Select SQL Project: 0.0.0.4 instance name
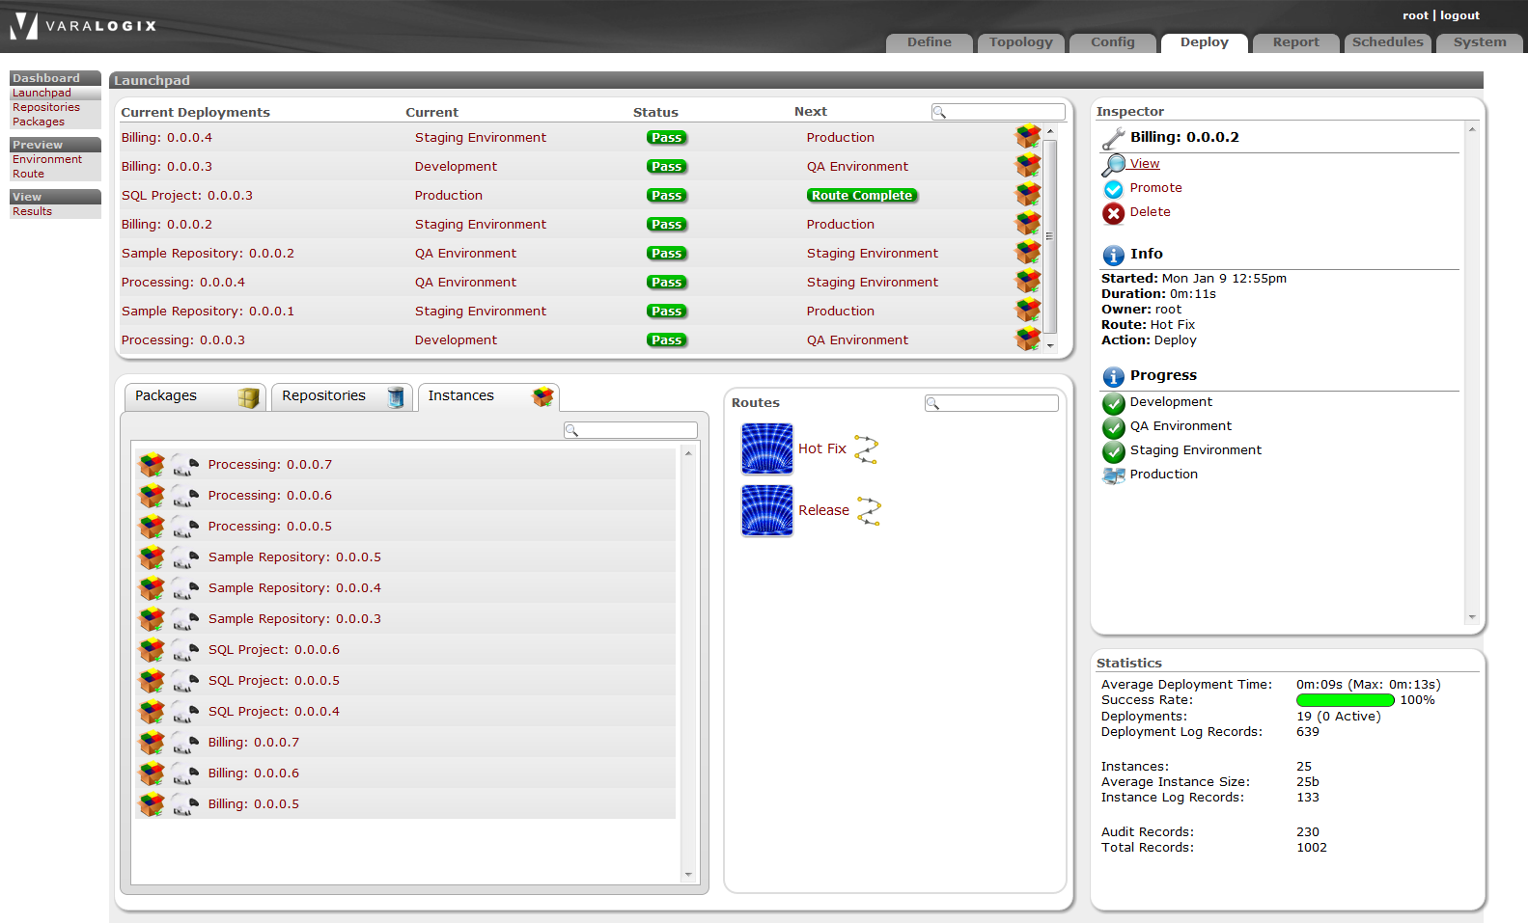This screenshot has height=923, width=1528. [274, 712]
